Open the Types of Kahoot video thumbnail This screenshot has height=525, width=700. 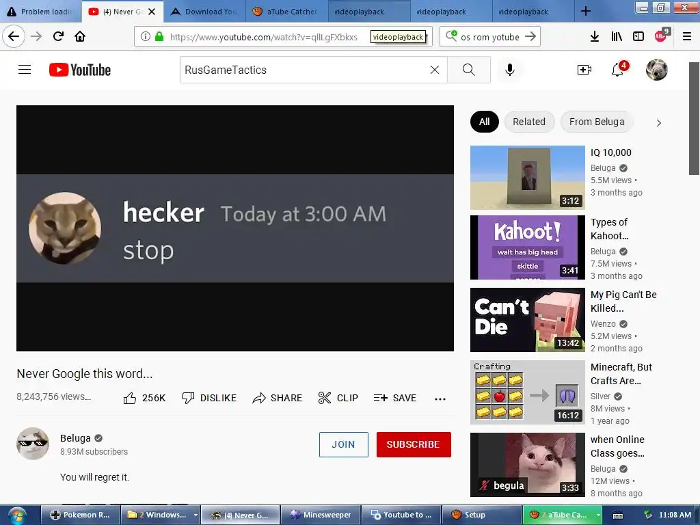527,247
